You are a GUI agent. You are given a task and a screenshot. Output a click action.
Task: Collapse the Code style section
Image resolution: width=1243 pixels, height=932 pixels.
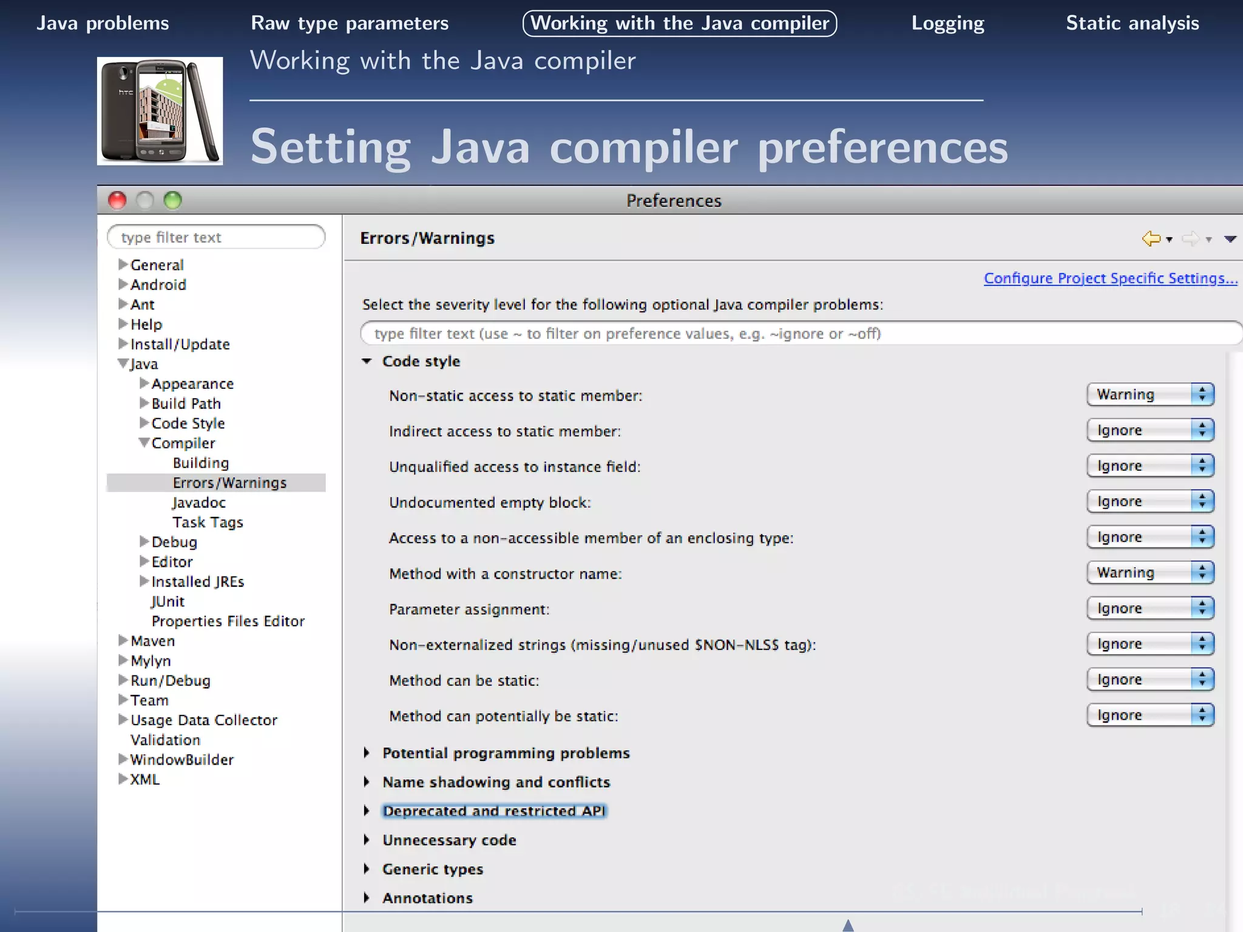367,361
